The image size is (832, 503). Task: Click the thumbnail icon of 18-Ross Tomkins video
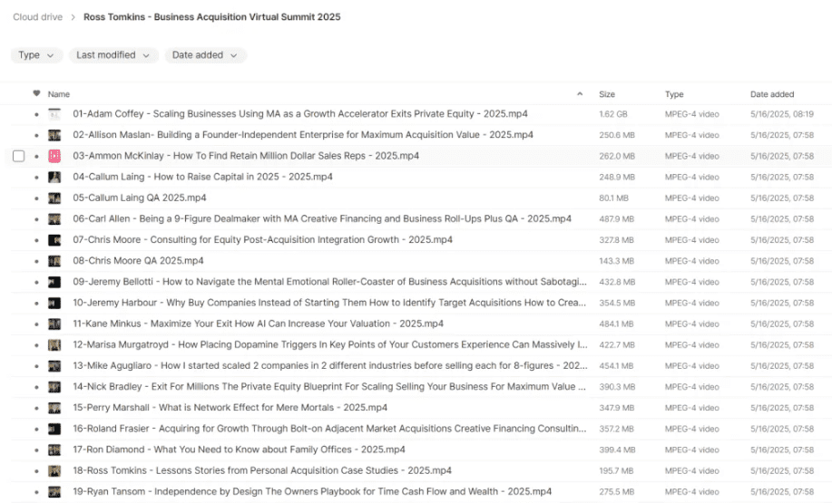pos(54,470)
